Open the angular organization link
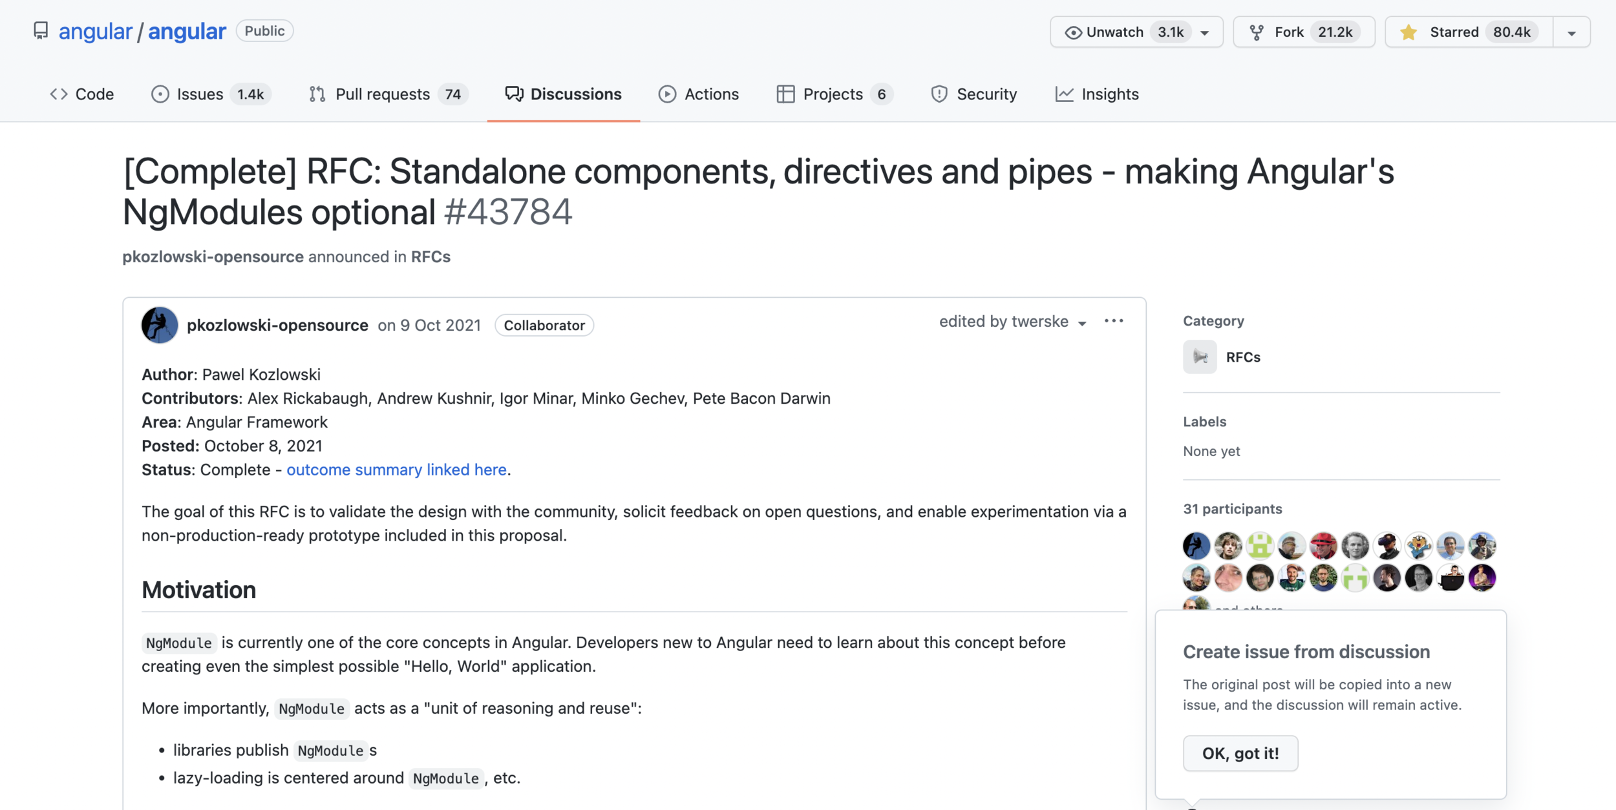This screenshot has height=810, width=1616. click(95, 31)
